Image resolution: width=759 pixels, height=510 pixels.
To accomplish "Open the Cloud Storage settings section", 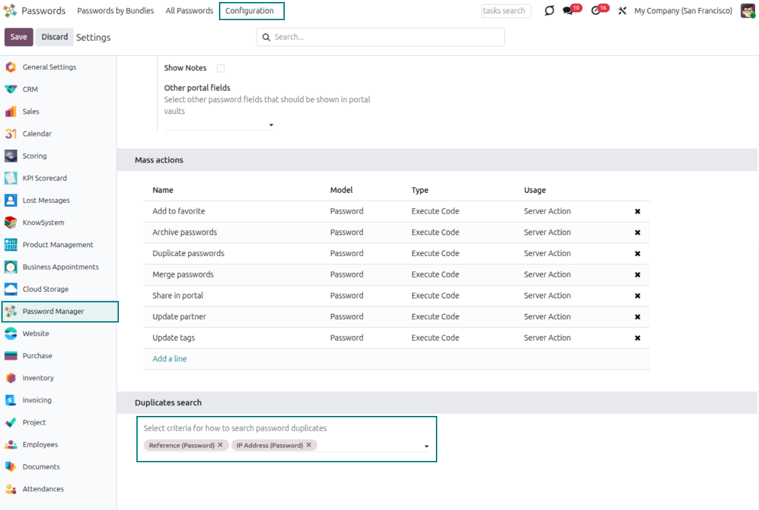I will coord(45,289).
